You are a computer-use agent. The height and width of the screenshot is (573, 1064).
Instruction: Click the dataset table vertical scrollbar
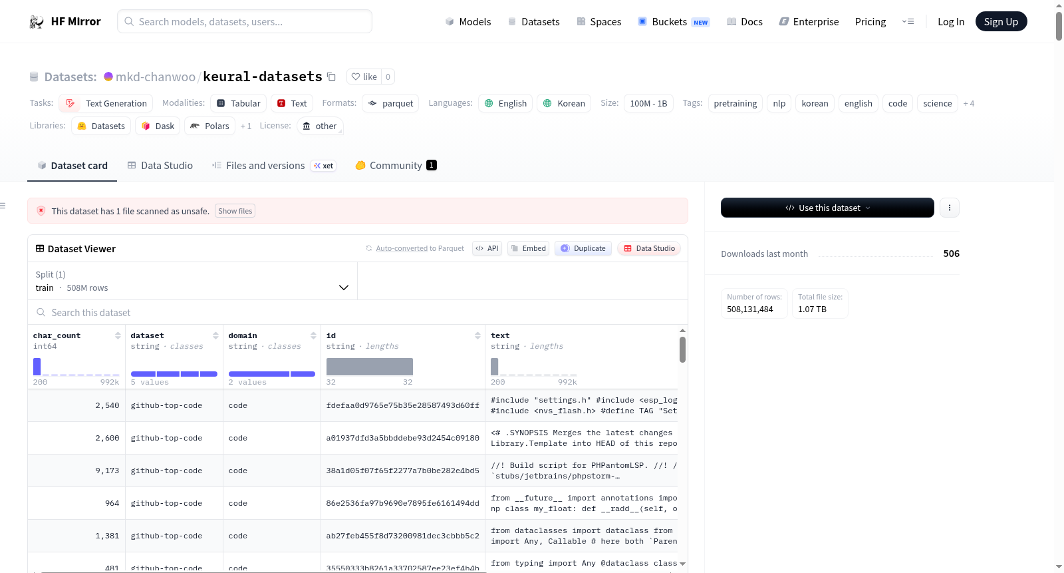coord(682,349)
